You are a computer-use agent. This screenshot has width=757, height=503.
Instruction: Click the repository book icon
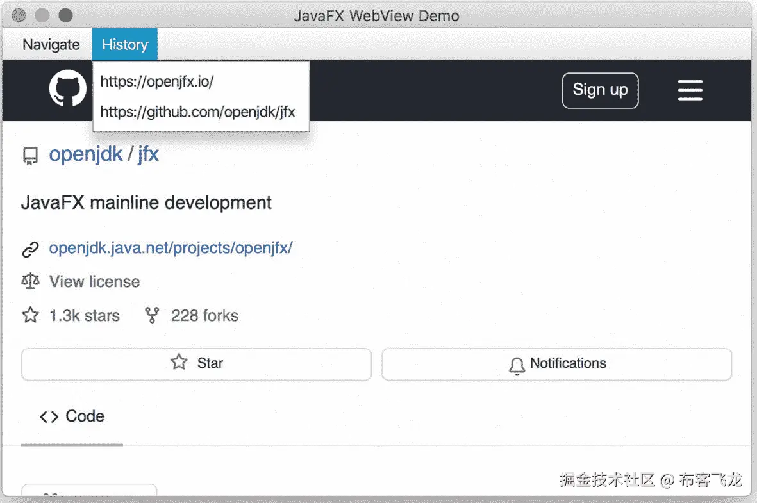point(30,156)
